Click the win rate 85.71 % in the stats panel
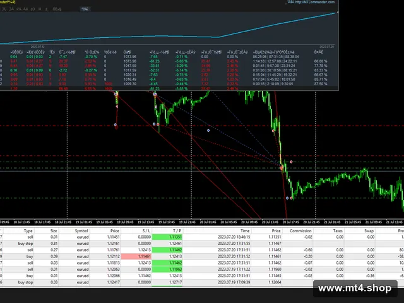The height and width of the screenshot is (303, 404). (321, 80)
